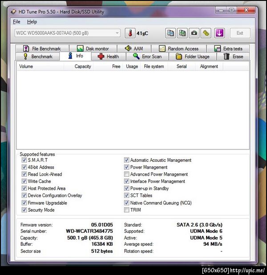This screenshot has height=275, width=267.
Task: Click the HD Tune title bar icon
Action: point(13,12)
